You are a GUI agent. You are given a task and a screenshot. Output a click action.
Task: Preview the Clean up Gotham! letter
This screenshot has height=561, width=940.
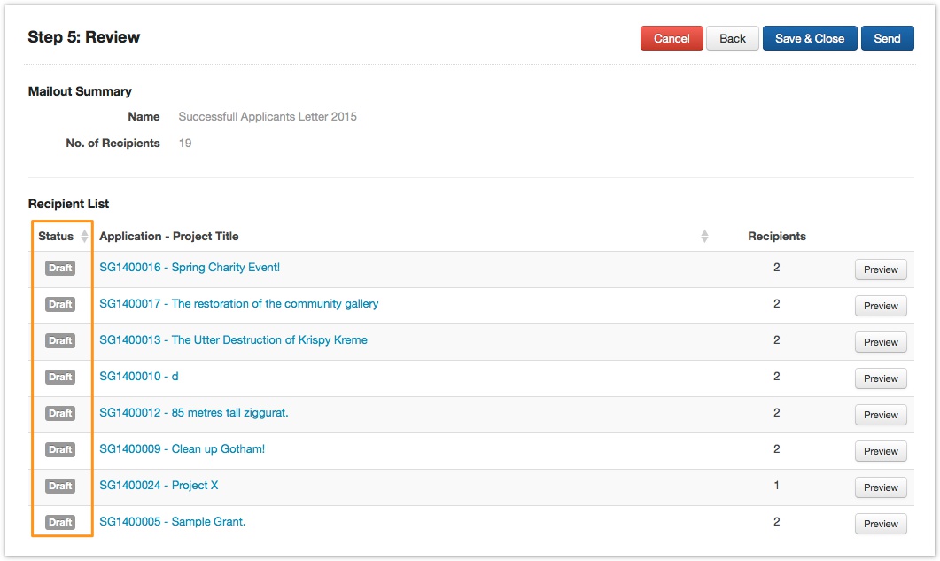(x=881, y=451)
